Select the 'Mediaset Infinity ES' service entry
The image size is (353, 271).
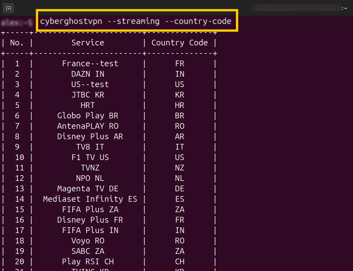coord(90,199)
